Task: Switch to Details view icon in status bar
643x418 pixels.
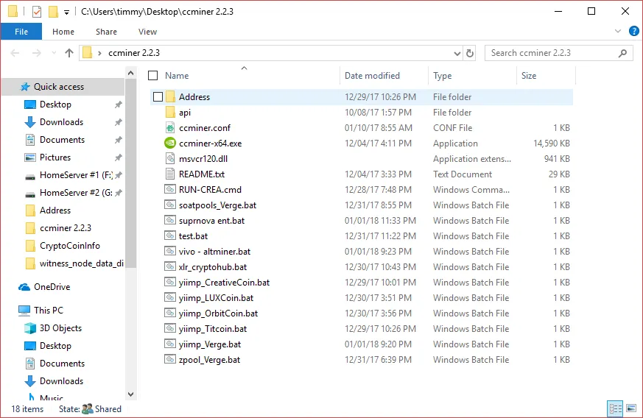Action: 615,408
